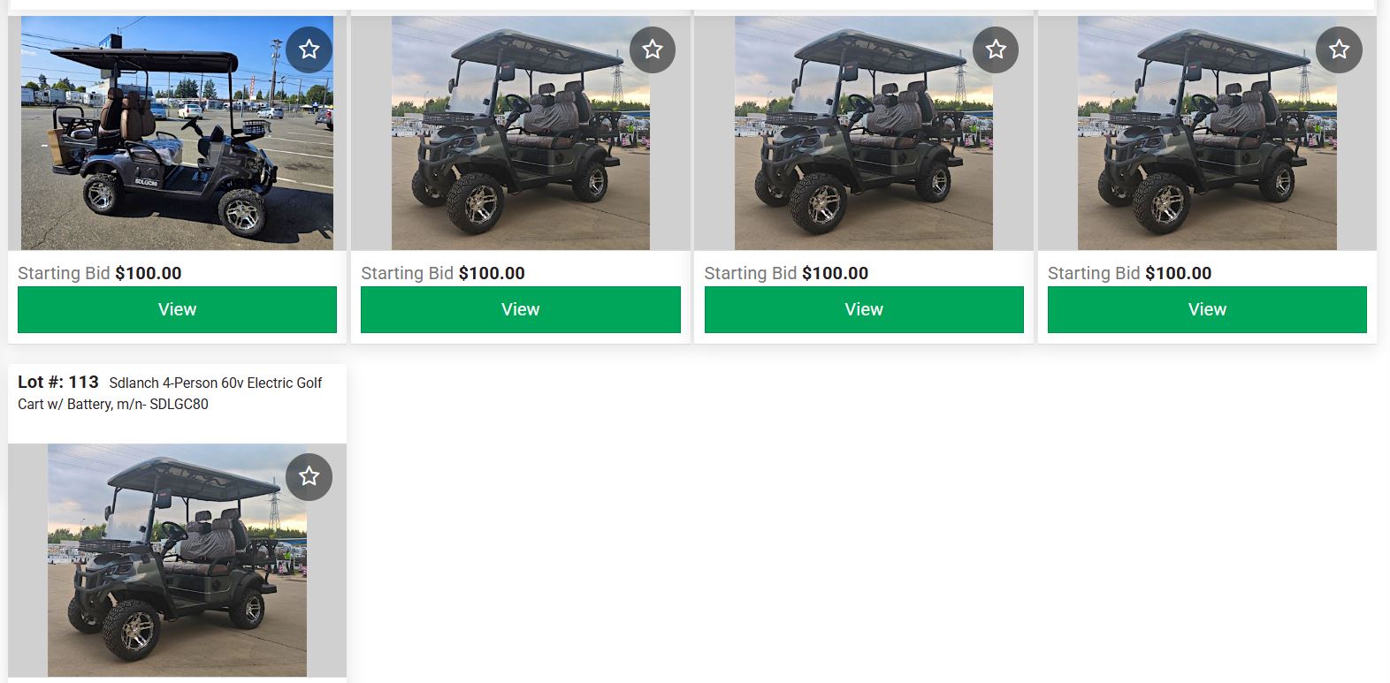Click View button on third listing
Image resolution: width=1390 pixels, height=683 pixels.
[864, 309]
